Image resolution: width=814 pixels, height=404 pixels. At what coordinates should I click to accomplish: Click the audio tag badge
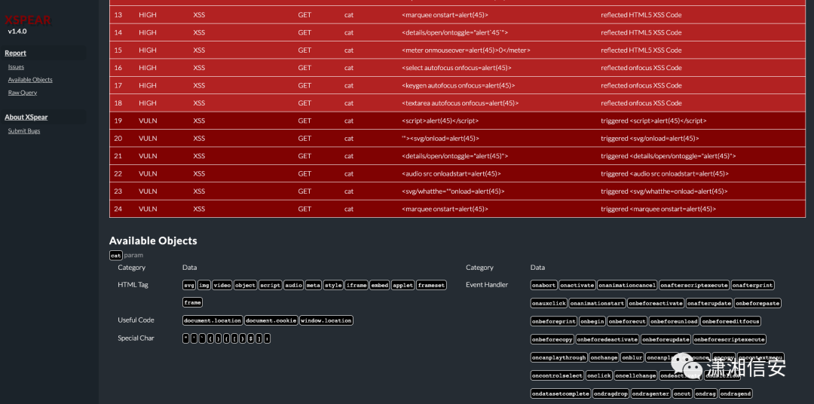tap(293, 285)
